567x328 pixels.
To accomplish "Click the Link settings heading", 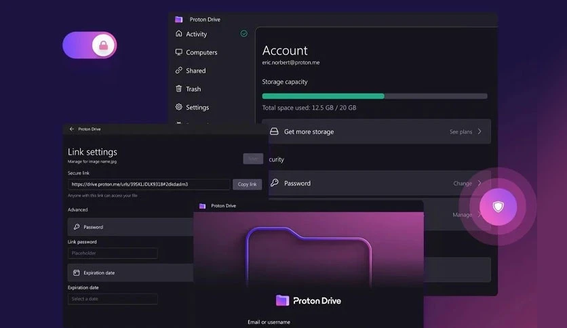I will [92, 152].
